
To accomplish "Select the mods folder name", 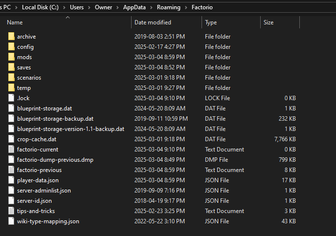I will (x=24, y=57).
